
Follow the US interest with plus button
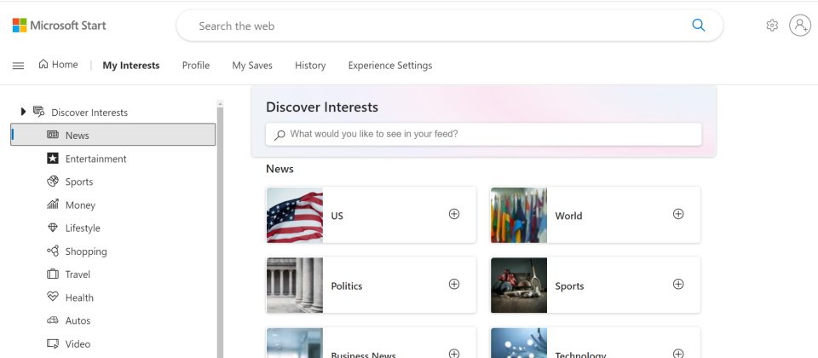pos(454,214)
